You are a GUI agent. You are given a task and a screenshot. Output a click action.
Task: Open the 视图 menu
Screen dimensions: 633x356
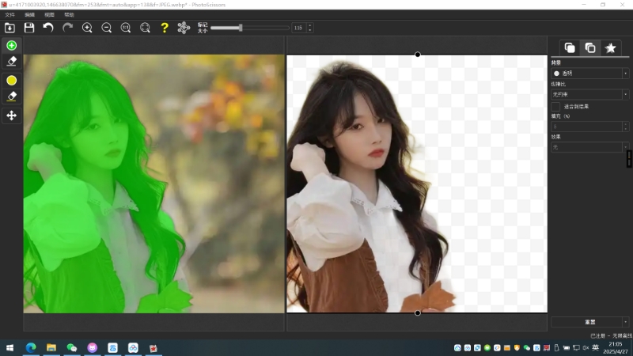(49, 14)
